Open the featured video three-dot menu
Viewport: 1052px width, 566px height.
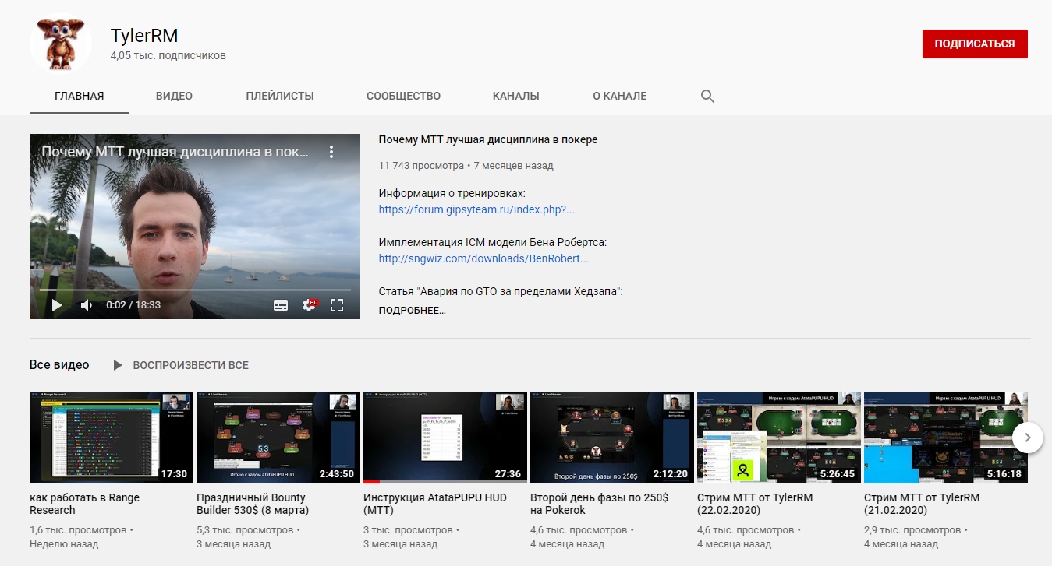pos(331,152)
